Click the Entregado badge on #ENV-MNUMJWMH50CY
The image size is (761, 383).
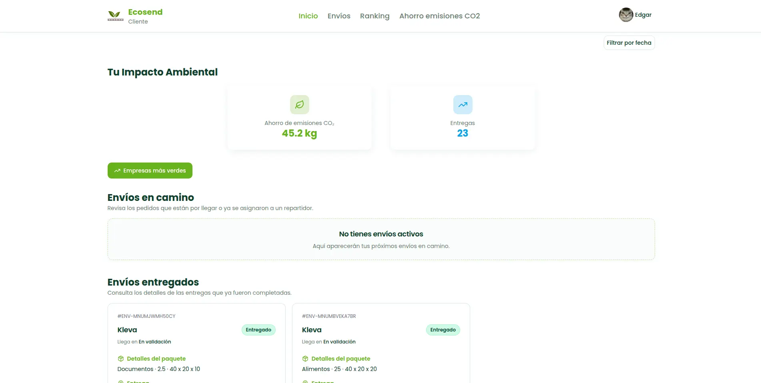(x=258, y=330)
